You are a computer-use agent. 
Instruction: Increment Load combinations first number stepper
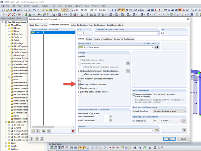[x=111, y=116]
